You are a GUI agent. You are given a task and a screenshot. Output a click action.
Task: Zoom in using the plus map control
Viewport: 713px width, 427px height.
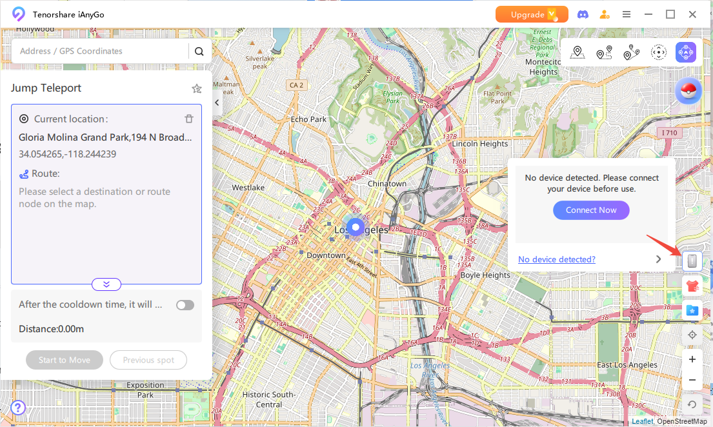(x=692, y=359)
